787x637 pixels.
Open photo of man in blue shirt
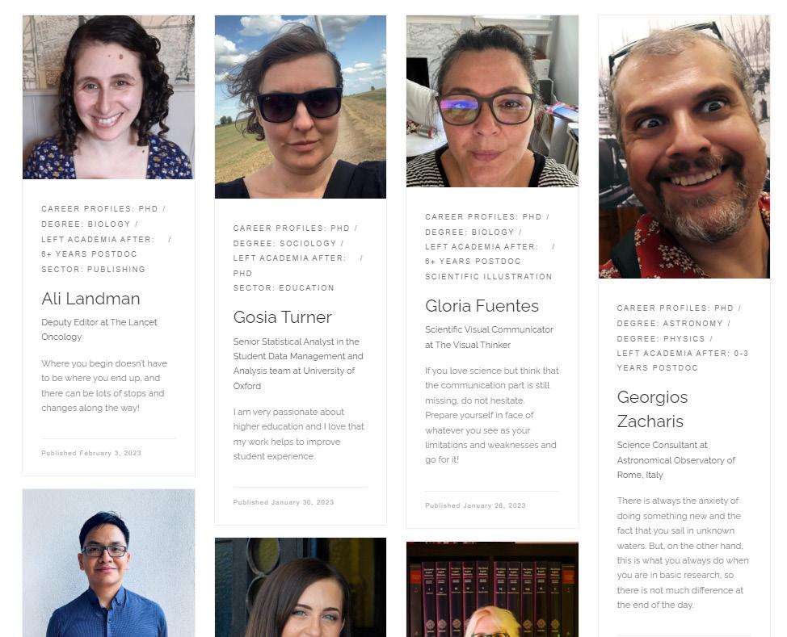tap(108, 563)
